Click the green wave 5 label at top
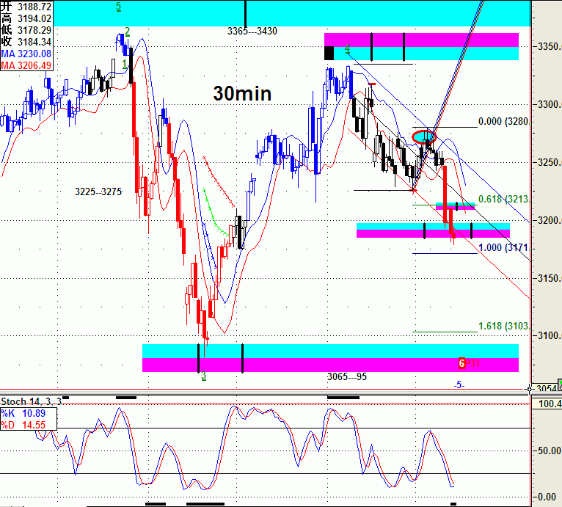 (120, 7)
